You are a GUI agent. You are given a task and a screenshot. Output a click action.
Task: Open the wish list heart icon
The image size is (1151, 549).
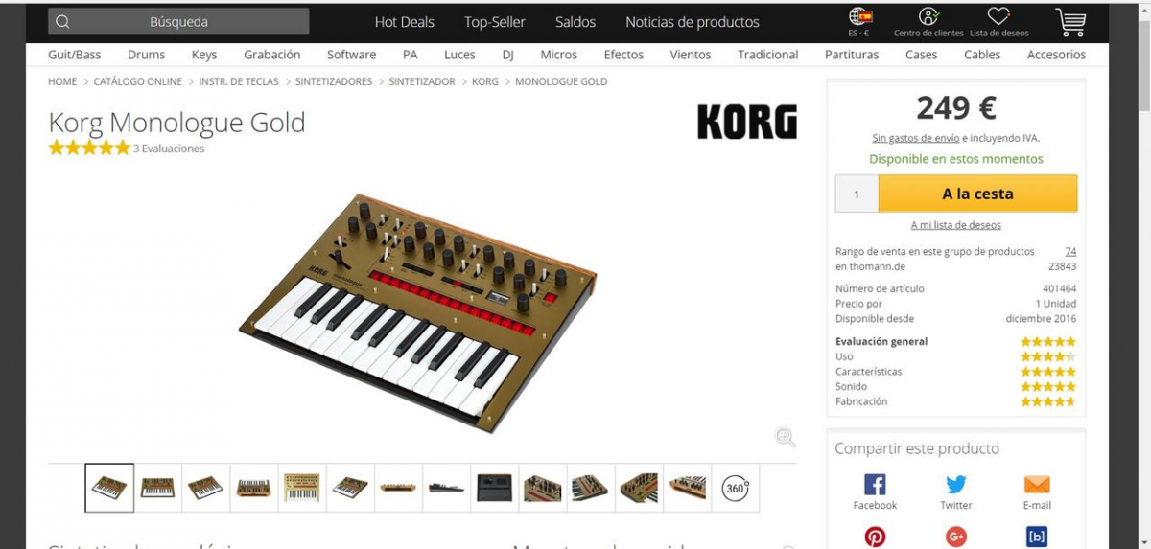coord(998,16)
